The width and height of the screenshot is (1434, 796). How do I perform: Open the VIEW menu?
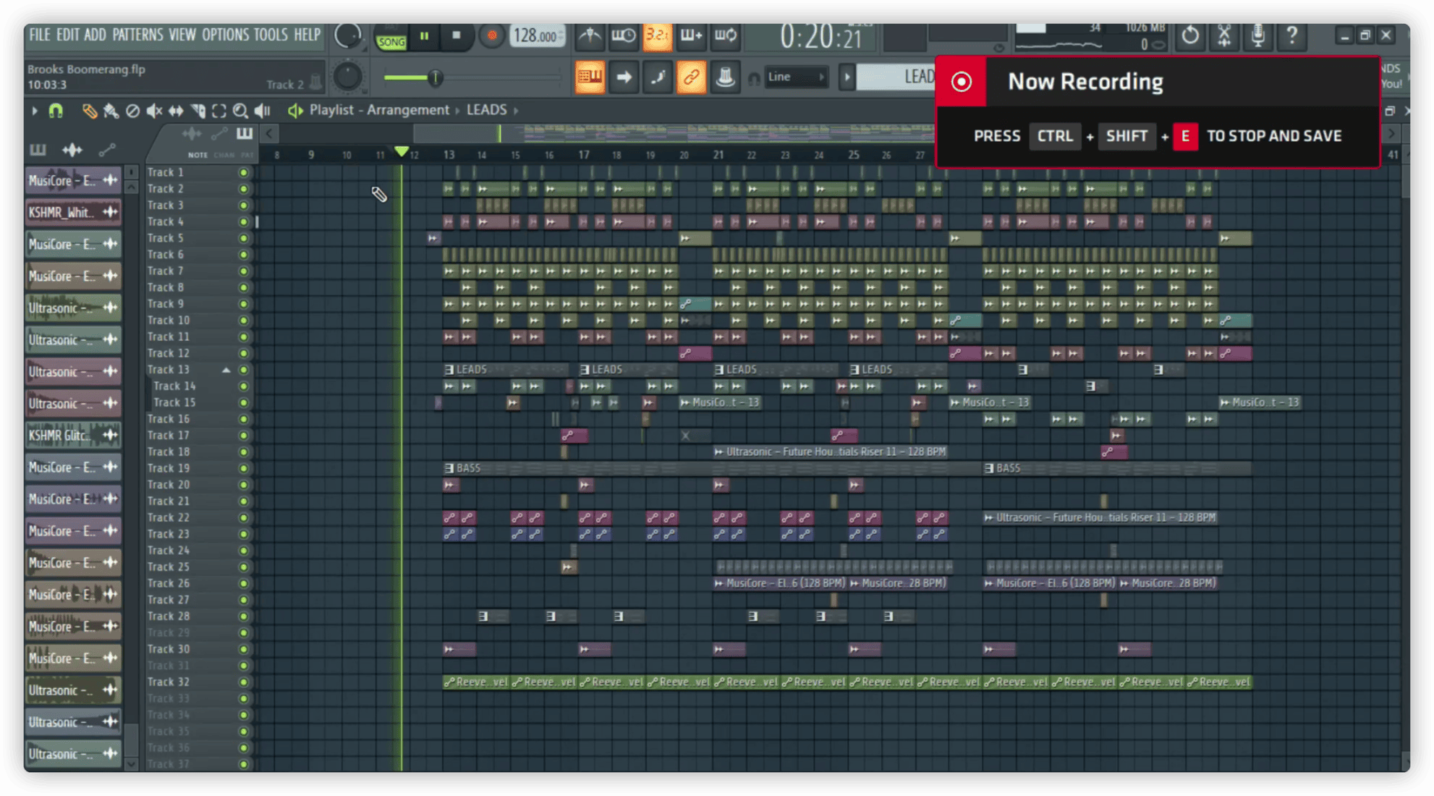coord(182,34)
